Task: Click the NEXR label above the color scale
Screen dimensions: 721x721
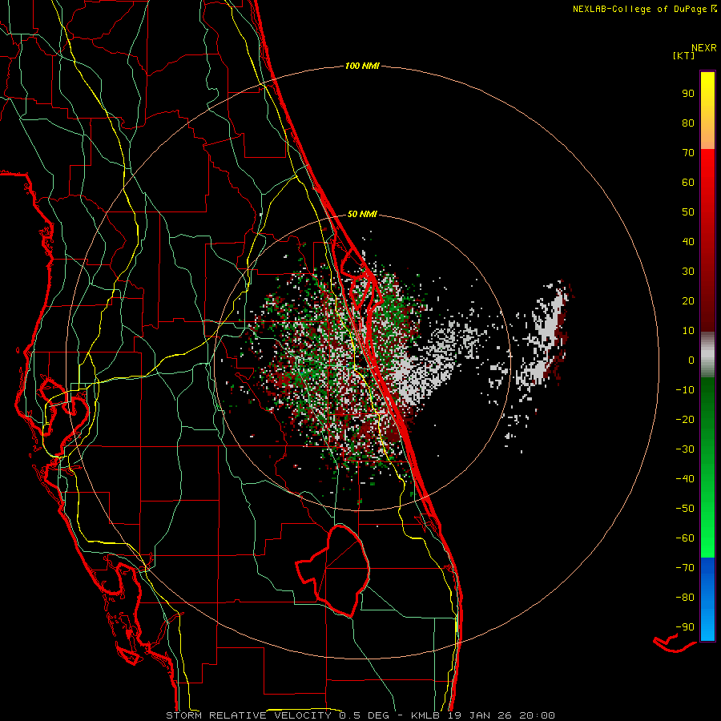Action: 704,48
